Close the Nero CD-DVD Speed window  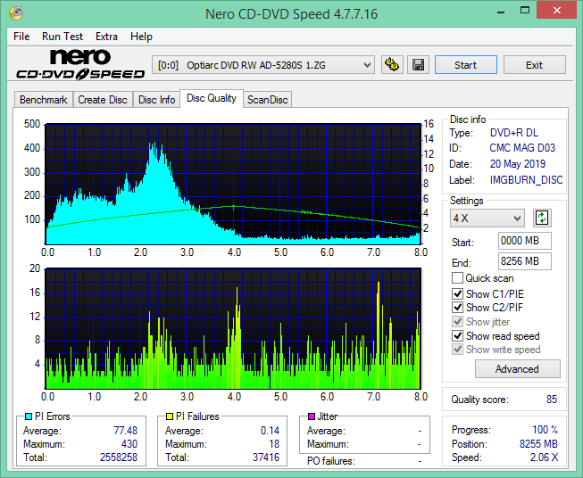[557, 11]
